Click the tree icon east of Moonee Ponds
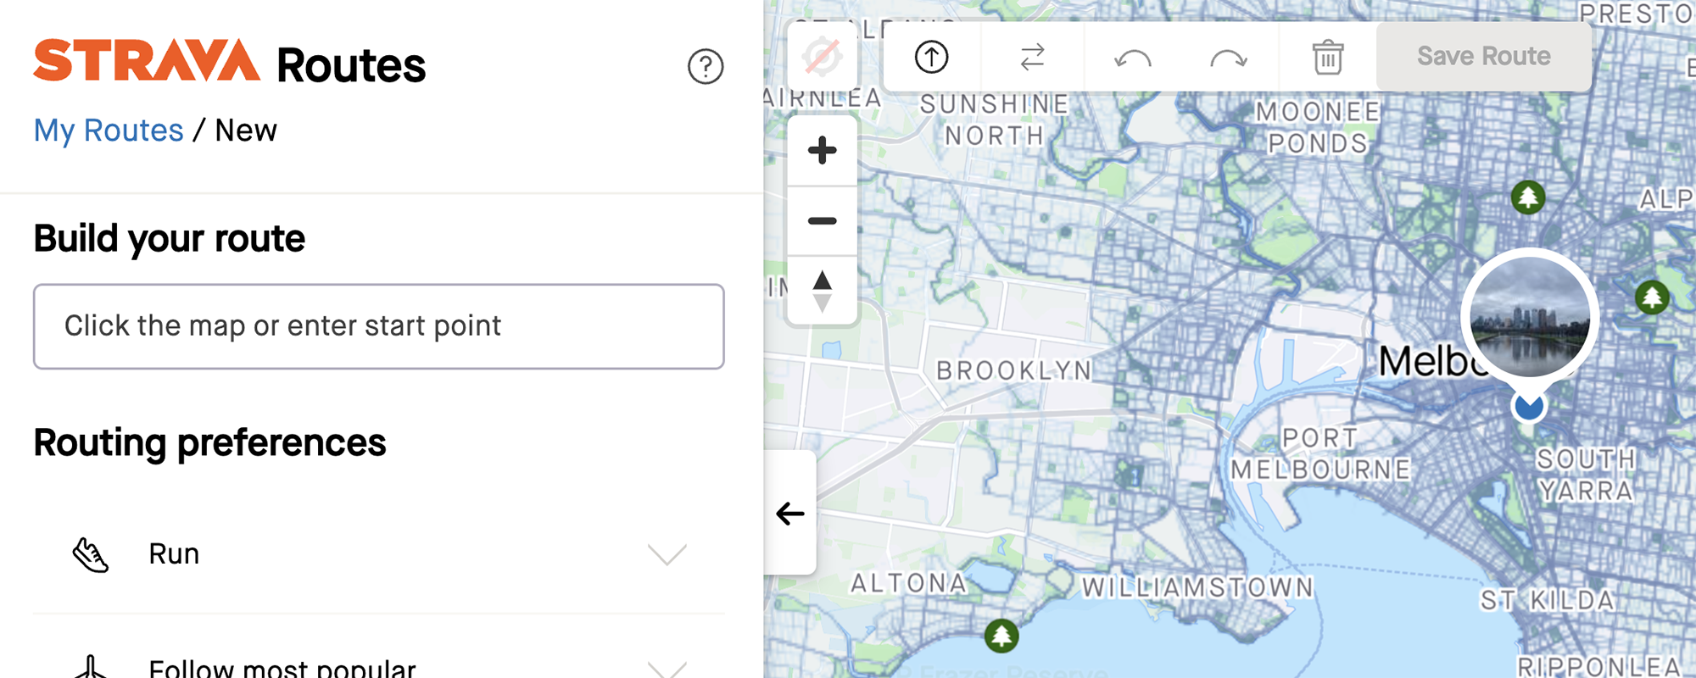The width and height of the screenshot is (1696, 678). pyautogui.click(x=1528, y=197)
